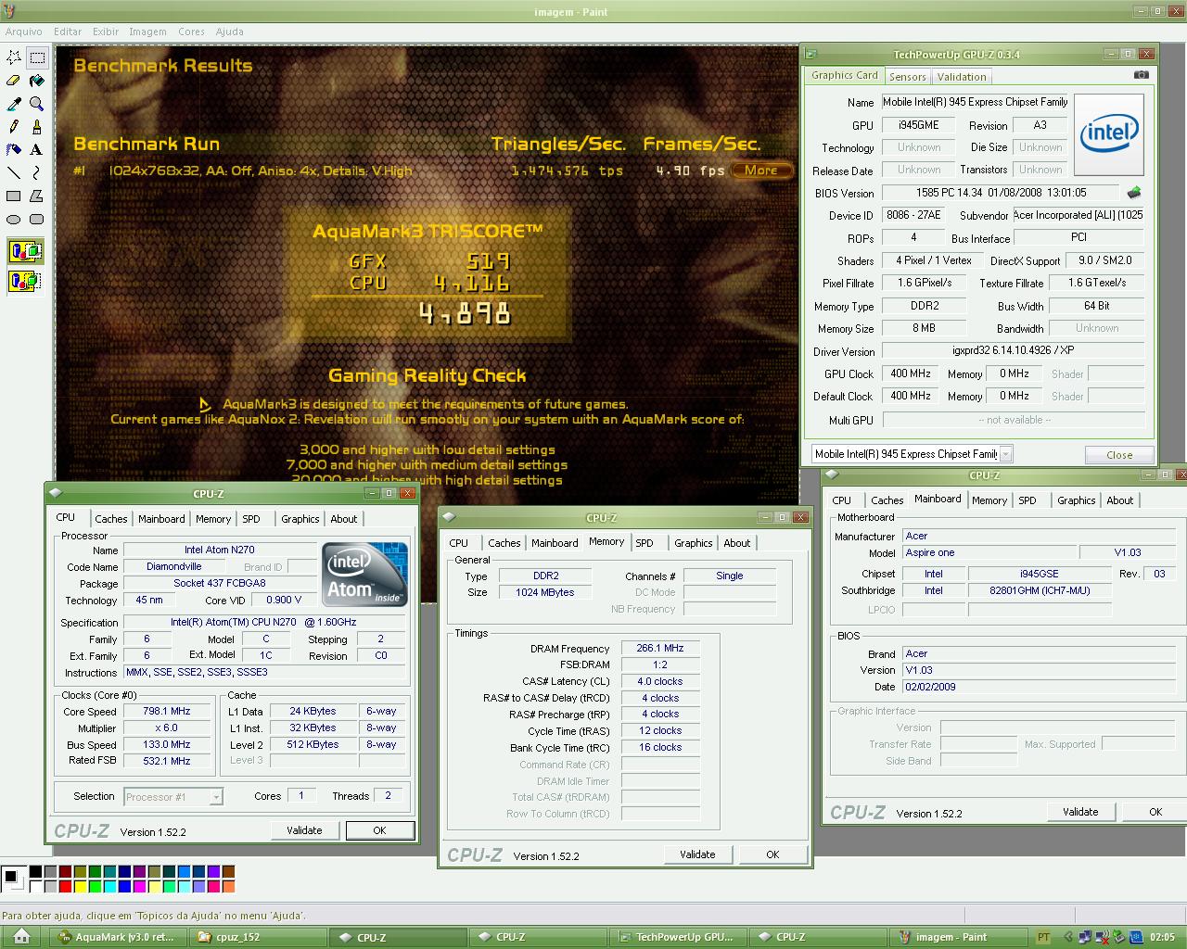Switch to TechPowerUp GPU-Z taskbar button

[x=677, y=937]
